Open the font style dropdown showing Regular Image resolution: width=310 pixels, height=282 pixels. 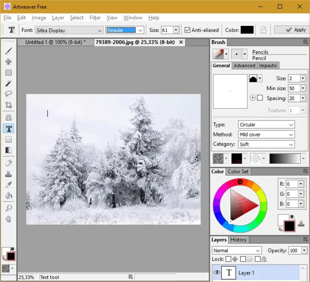[x=125, y=30]
